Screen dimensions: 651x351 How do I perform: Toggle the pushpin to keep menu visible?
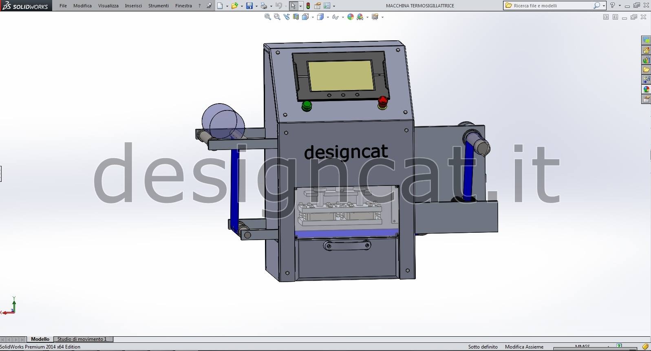pos(209,6)
